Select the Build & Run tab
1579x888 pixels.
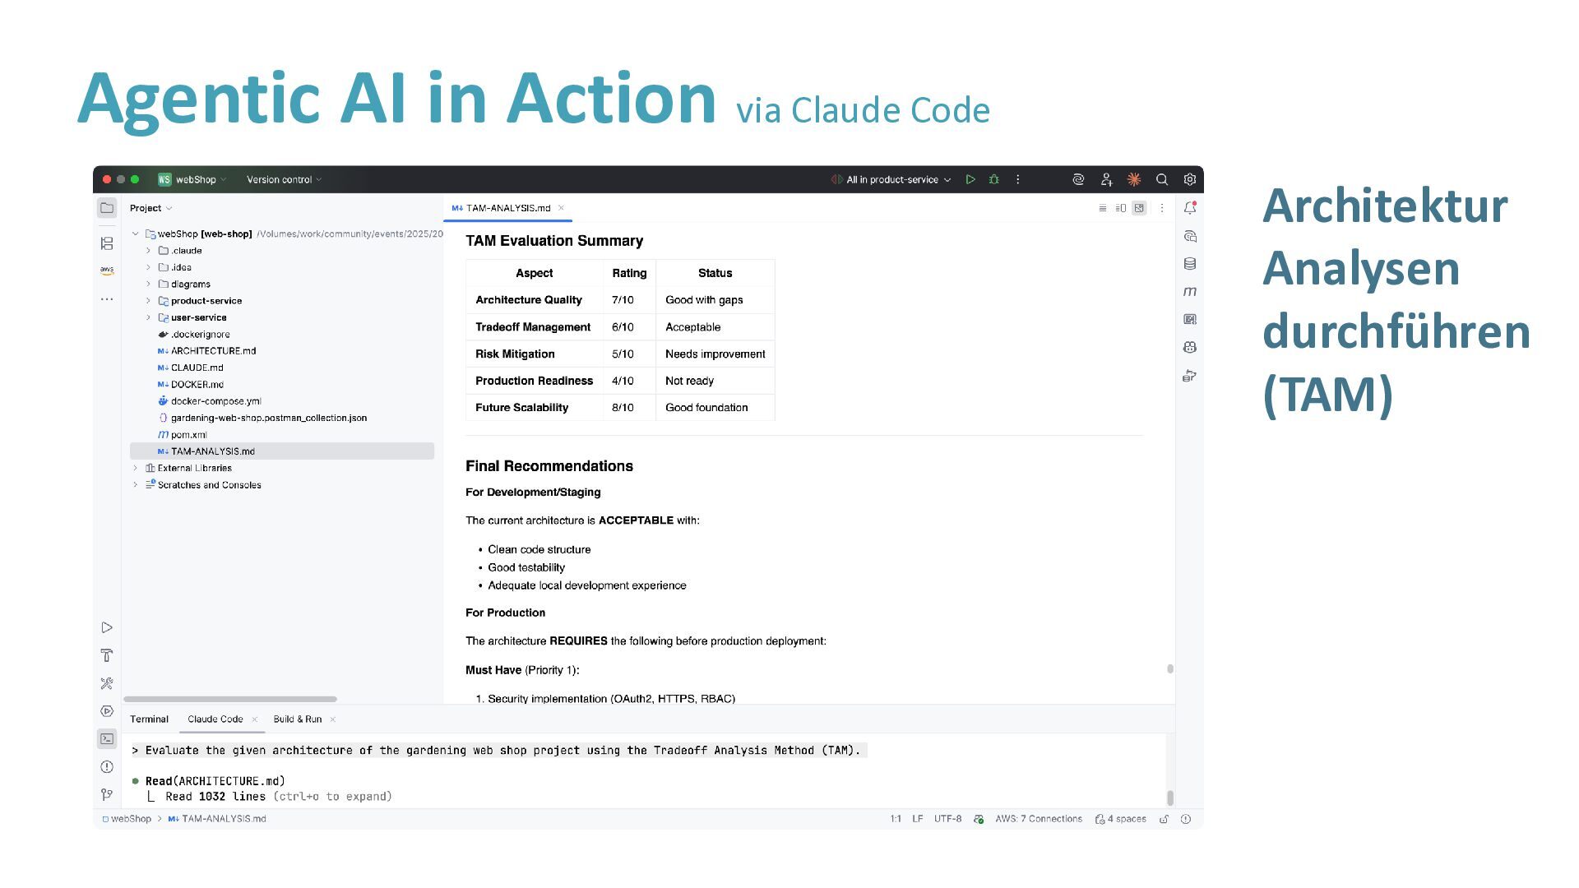(x=297, y=719)
